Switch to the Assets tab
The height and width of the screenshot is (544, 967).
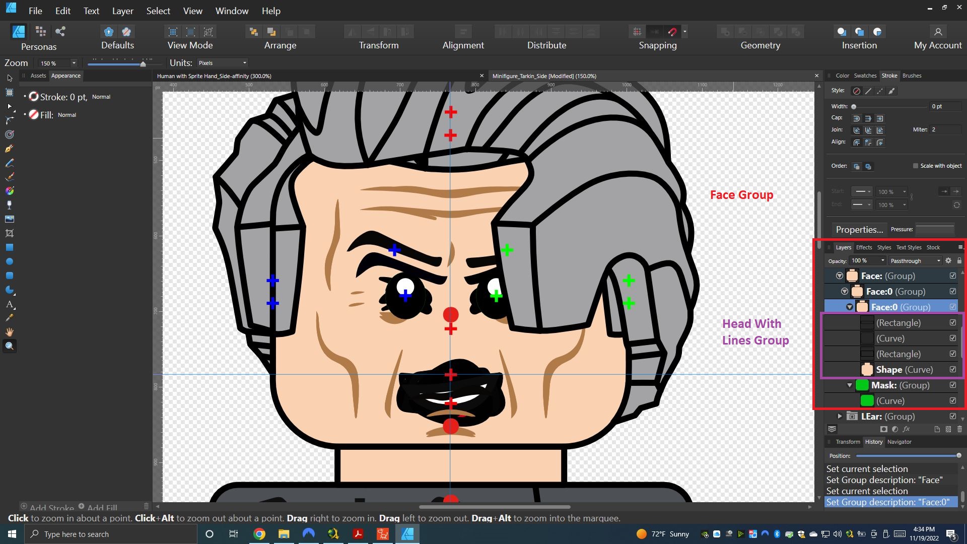point(38,76)
